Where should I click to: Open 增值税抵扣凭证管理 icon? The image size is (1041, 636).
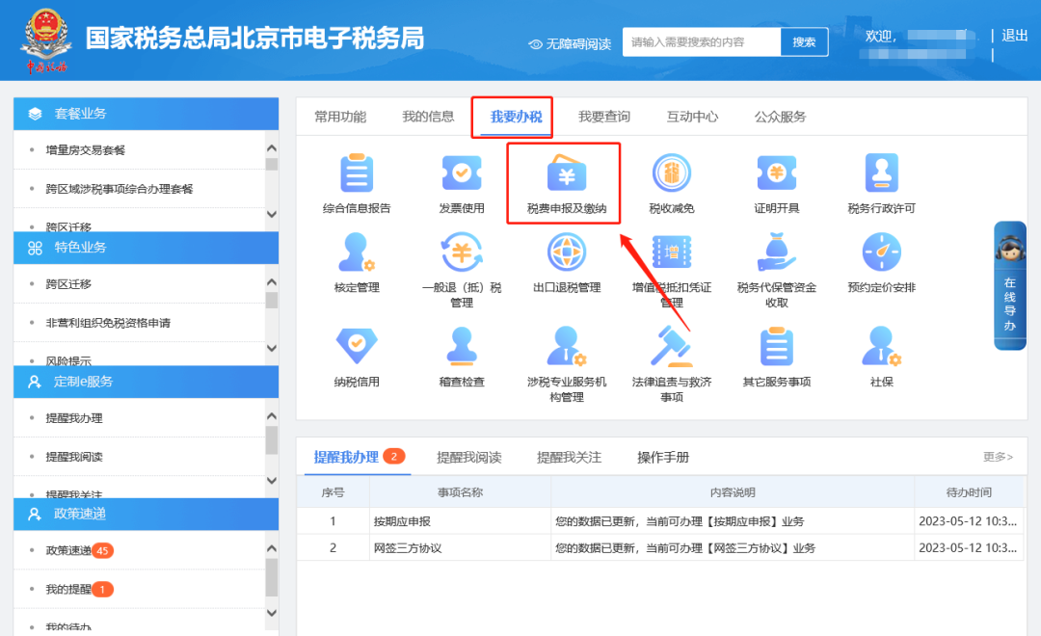[671, 252]
